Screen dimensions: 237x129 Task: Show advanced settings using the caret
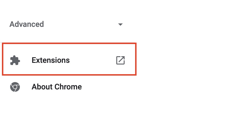pos(120,24)
